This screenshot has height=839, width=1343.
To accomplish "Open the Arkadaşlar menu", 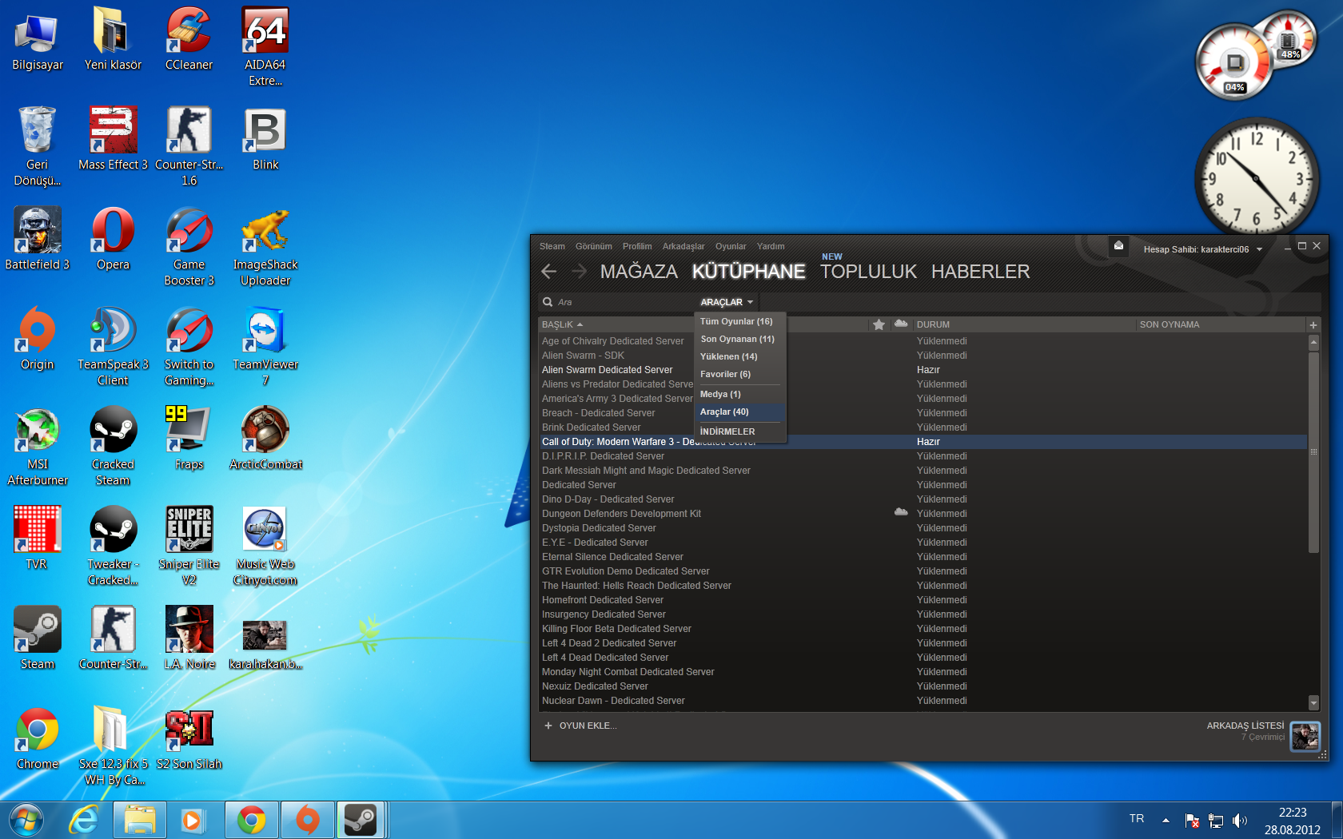I will tap(683, 246).
